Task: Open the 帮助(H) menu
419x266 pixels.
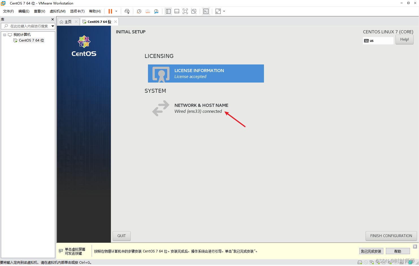Action: pos(95,11)
